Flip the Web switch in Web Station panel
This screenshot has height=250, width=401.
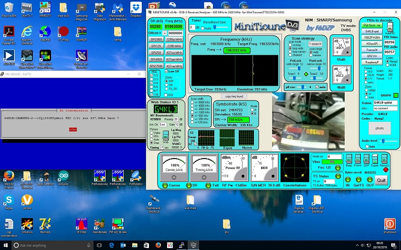pyautogui.click(x=166, y=135)
